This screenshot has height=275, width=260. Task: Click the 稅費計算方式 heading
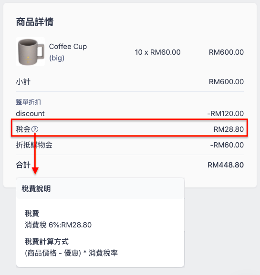click(47, 242)
